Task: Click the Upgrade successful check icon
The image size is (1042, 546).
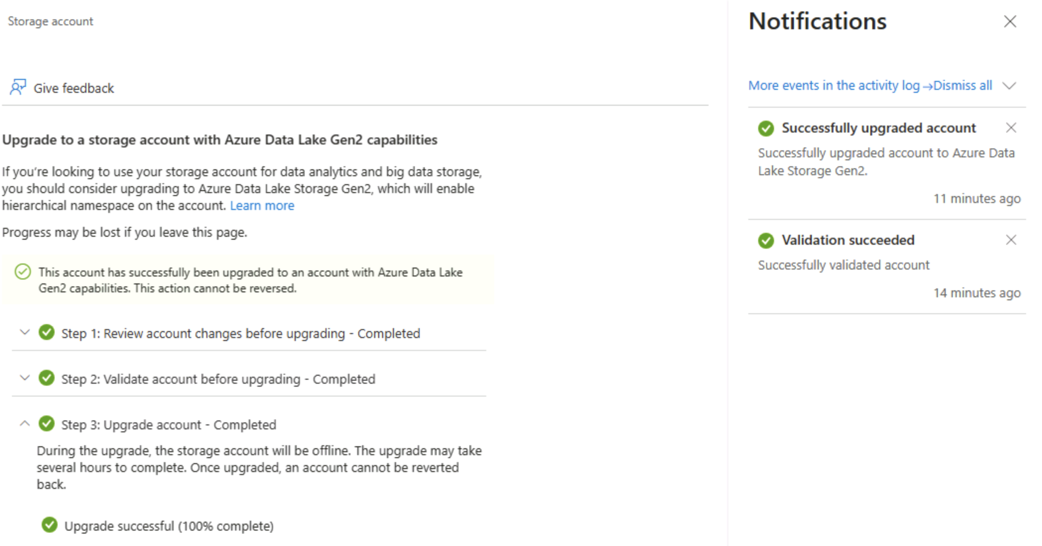Action: click(50, 525)
